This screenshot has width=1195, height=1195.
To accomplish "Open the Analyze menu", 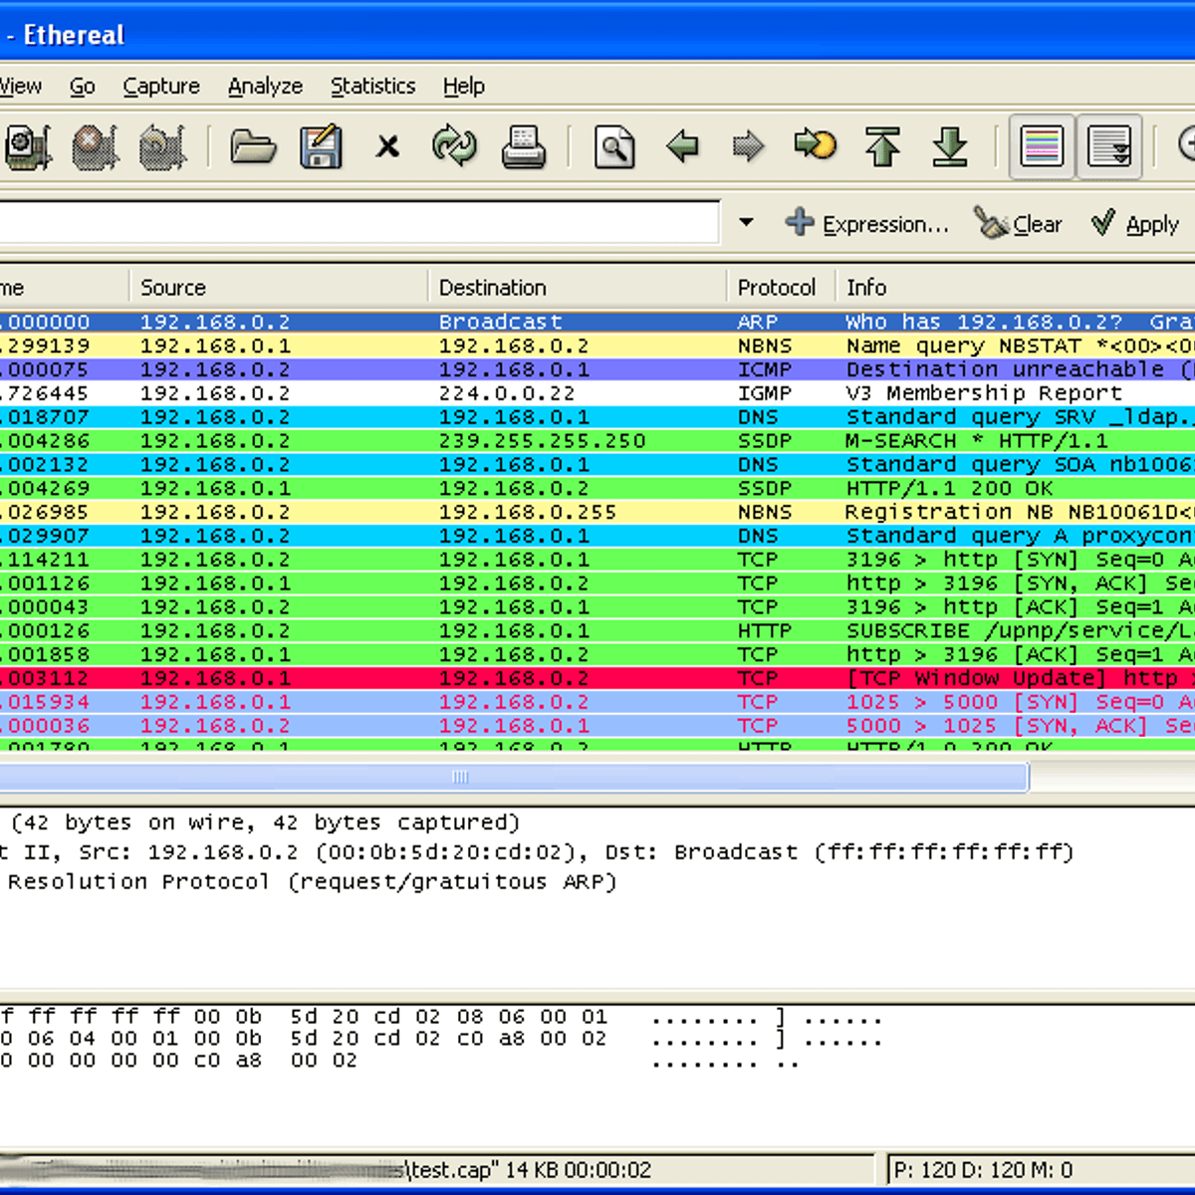I will pos(265,87).
